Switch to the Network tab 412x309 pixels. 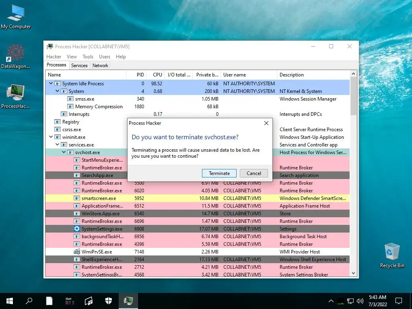point(100,66)
